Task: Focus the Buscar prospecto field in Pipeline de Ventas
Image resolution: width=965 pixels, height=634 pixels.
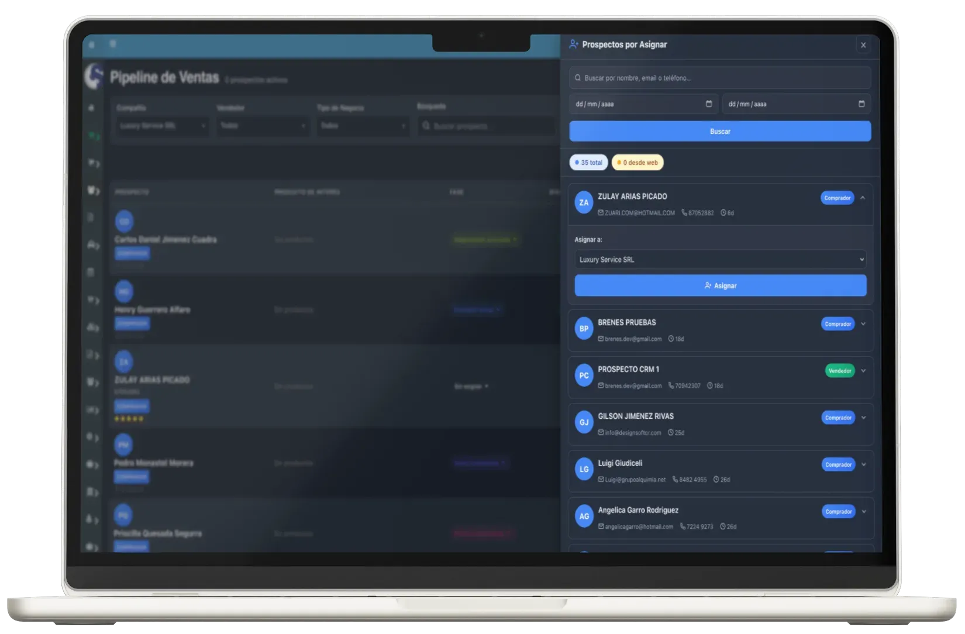Action: (x=487, y=126)
